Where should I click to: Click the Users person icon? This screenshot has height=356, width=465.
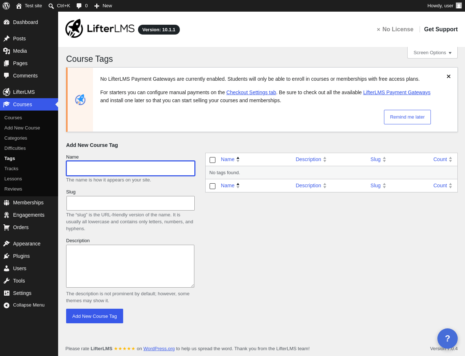[x=7, y=268]
